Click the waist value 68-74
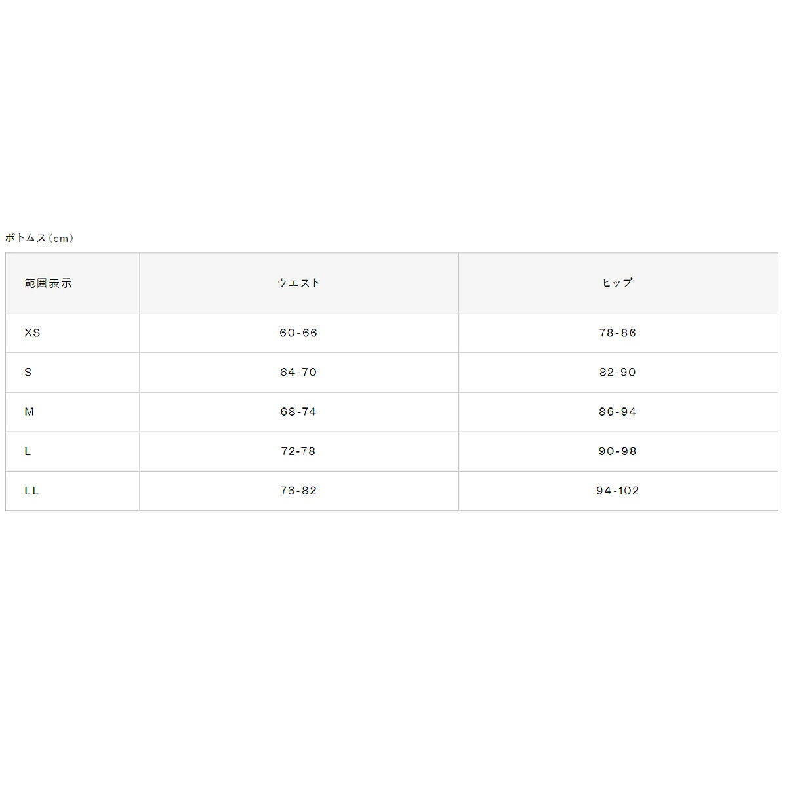 (x=298, y=412)
